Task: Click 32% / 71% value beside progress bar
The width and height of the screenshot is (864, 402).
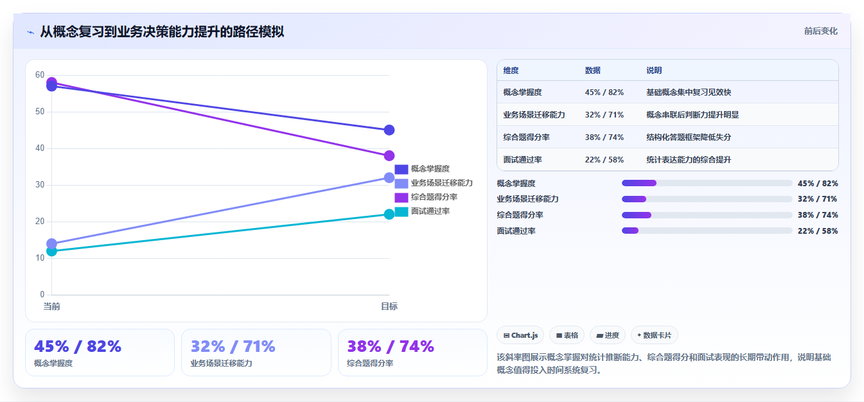Action: pyautogui.click(x=818, y=199)
